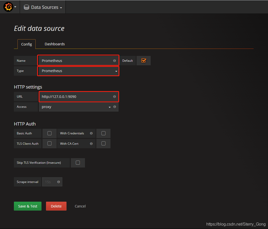Click the With CA Cert label
The image size is (268, 229).
(x=69, y=144)
